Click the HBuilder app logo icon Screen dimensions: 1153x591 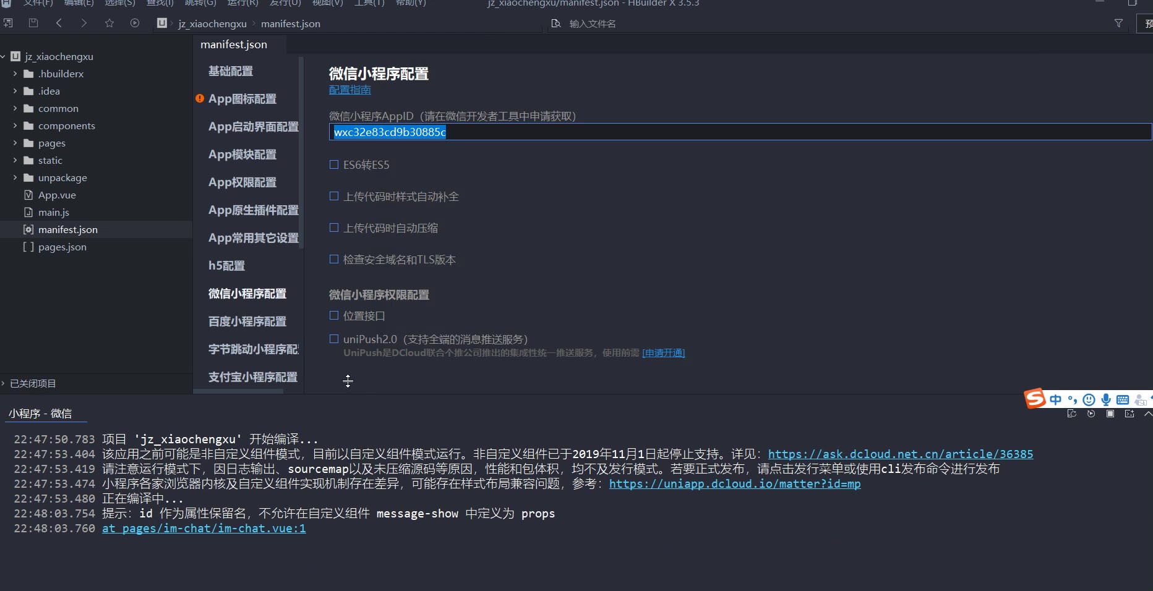(6, 2)
